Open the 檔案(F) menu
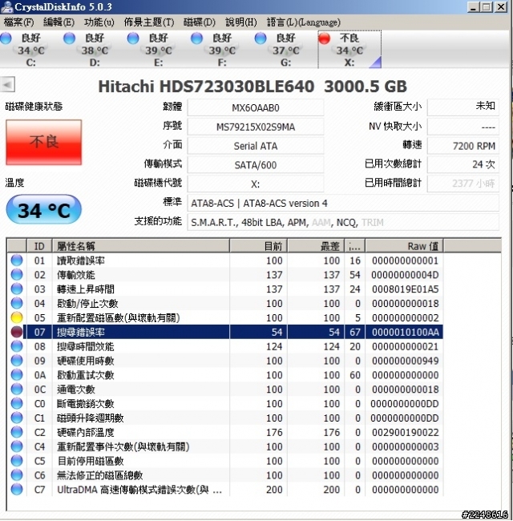Screen dimensions: 513x521 [x=19, y=22]
